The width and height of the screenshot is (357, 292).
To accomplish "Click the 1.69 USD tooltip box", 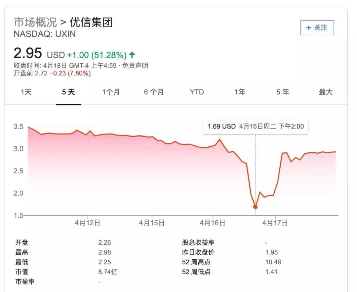I will pos(255,127).
